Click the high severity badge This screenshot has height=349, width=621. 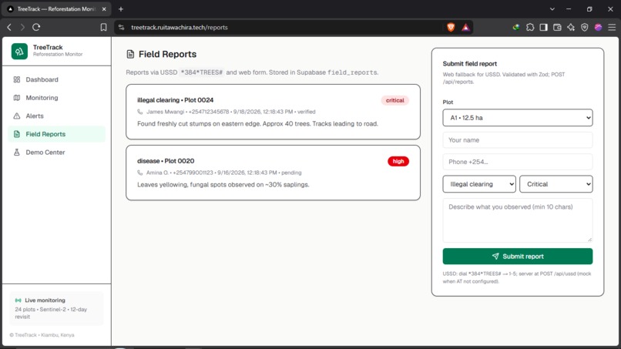coord(398,161)
